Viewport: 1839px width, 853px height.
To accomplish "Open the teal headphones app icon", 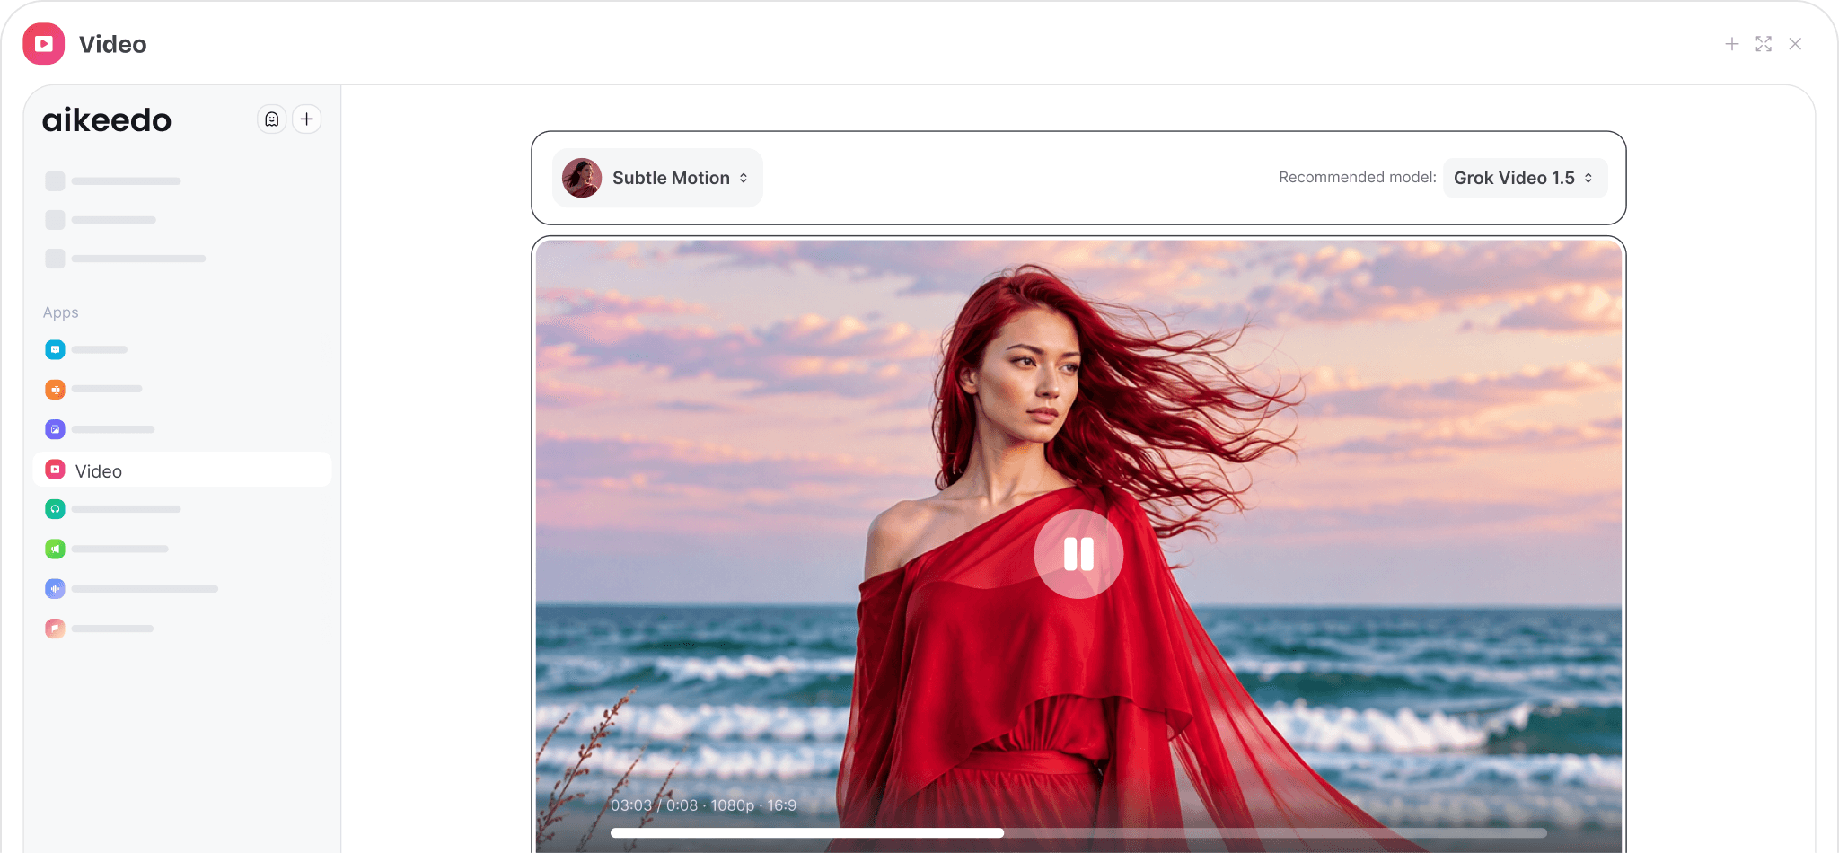I will click(55, 509).
